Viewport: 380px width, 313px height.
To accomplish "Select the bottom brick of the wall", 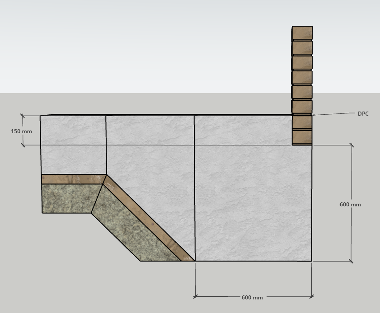I will 302,137.
